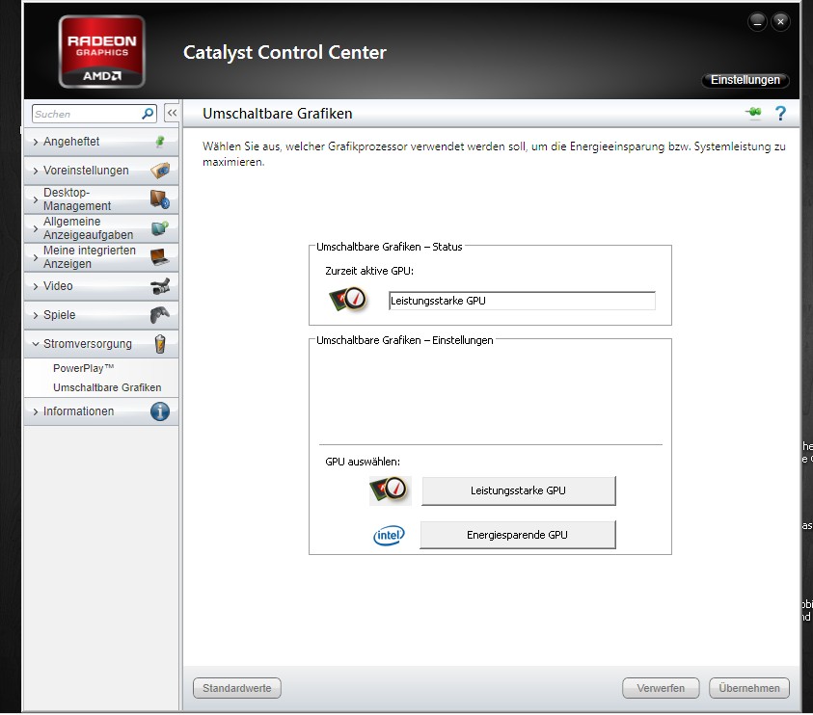Image resolution: width=813 pixels, height=715 pixels.
Task: Click the Radeon Graphics AMD logo
Action: click(x=101, y=51)
